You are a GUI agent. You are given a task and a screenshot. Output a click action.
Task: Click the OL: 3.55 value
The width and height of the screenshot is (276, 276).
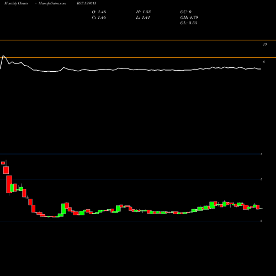189,23
